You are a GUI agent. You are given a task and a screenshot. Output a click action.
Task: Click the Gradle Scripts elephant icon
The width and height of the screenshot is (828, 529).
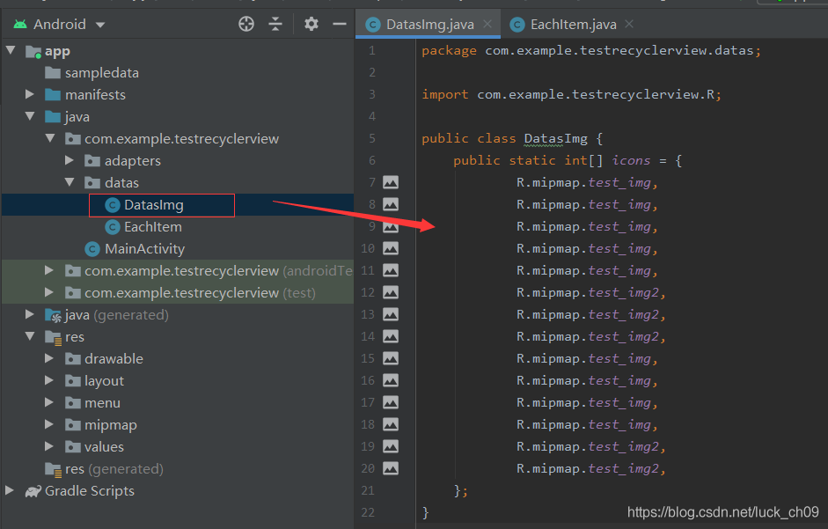(33, 491)
